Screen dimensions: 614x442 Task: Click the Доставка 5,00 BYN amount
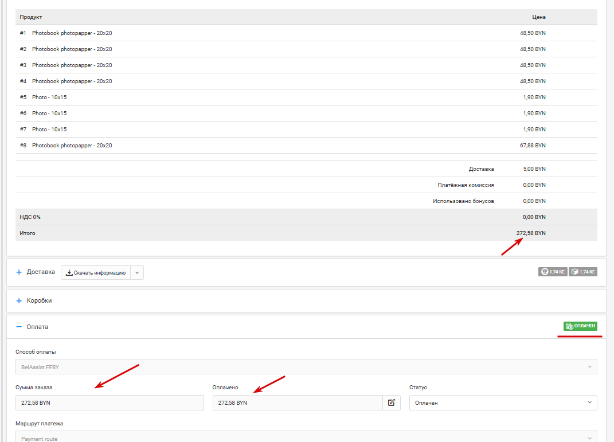(x=534, y=169)
